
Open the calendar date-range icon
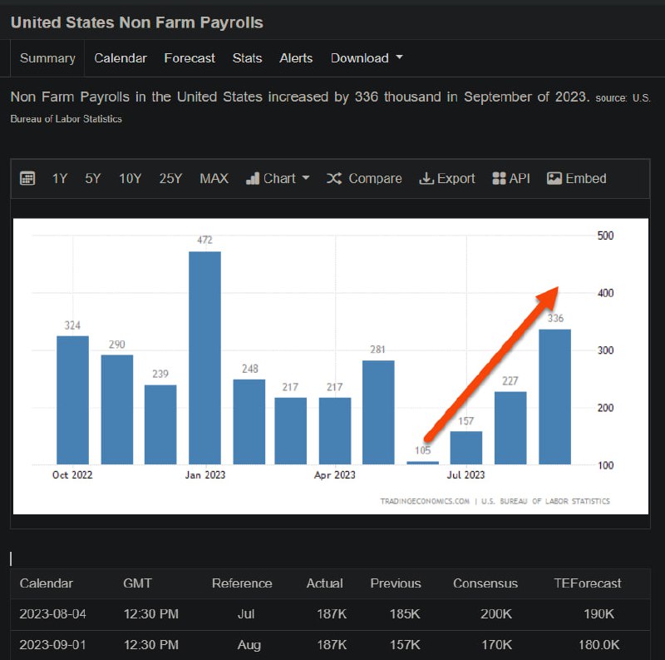[x=27, y=179]
